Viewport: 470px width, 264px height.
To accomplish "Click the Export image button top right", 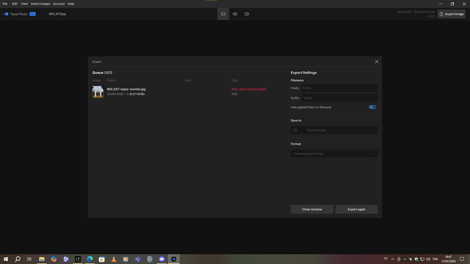I will pos(451,14).
